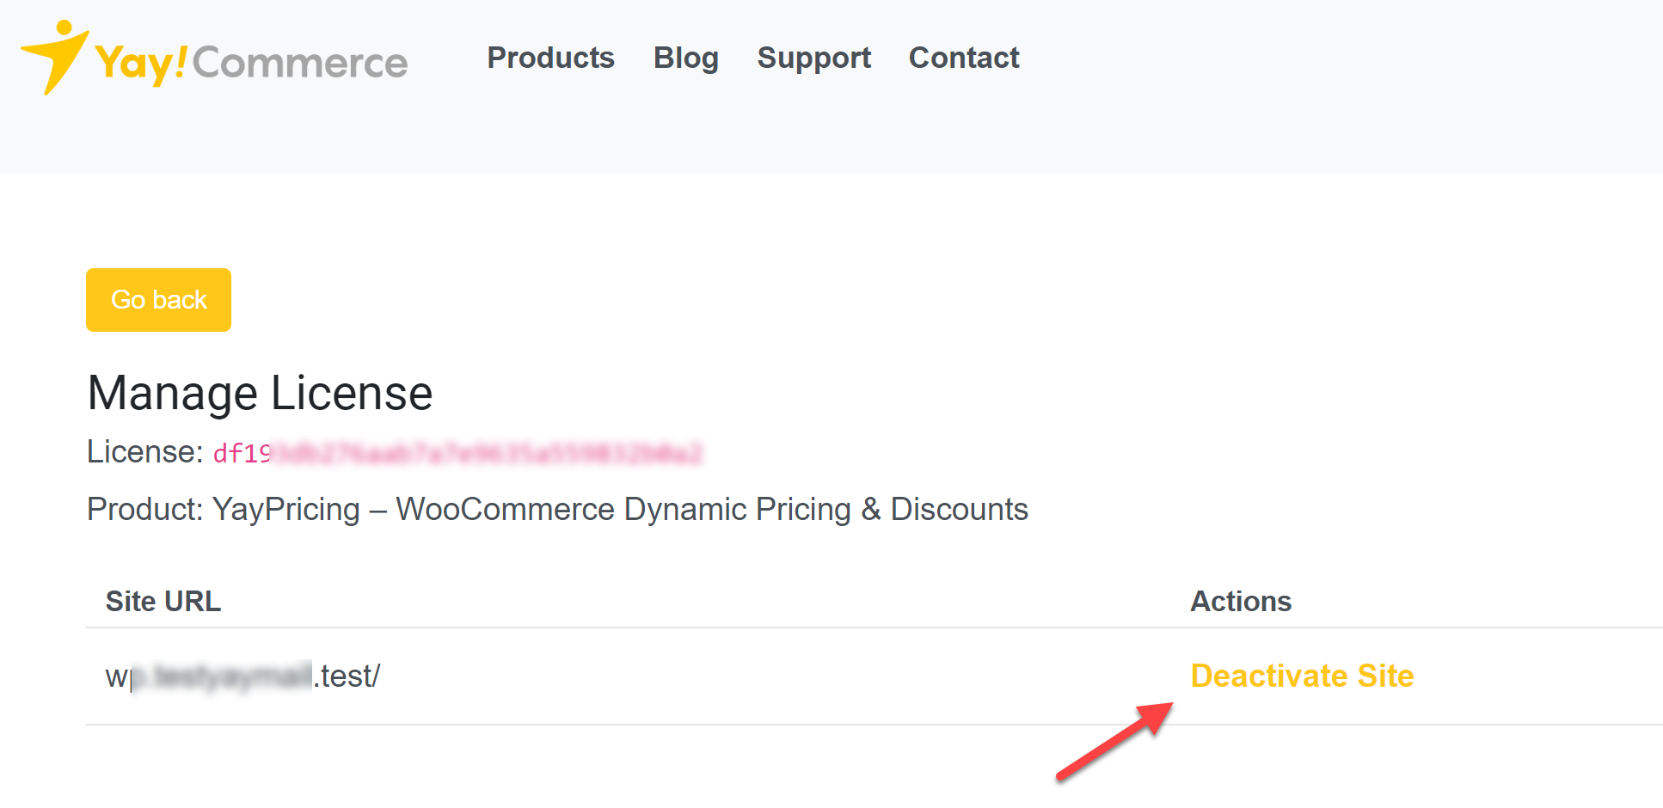This screenshot has width=1663, height=808.
Task: Click the "Product:" label text
Action: (144, 509)
